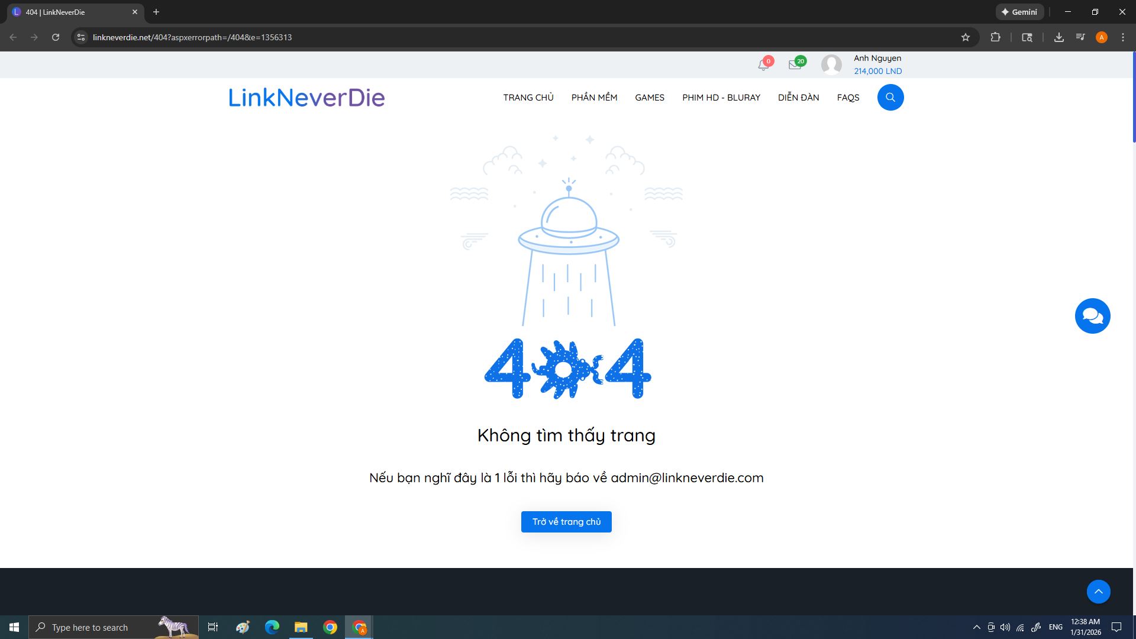Open Chrome extensions puzzle icon

pyautogui.click(x=996, y=37)
